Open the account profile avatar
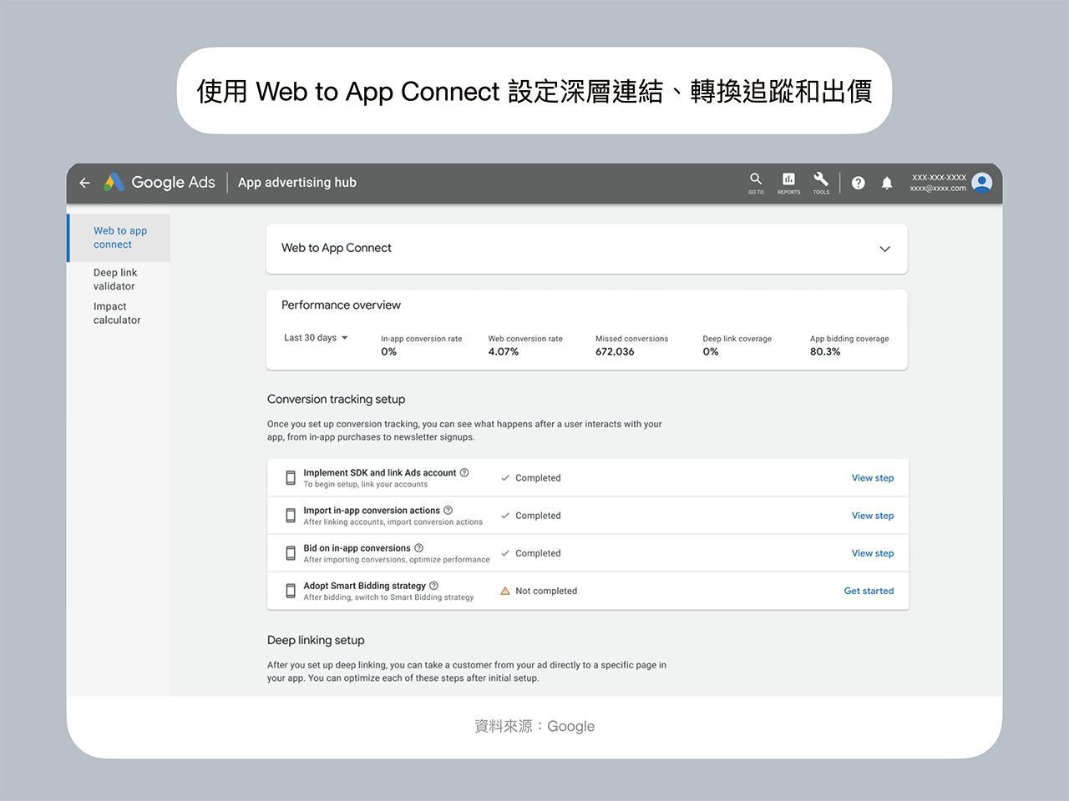 point(982,183)
